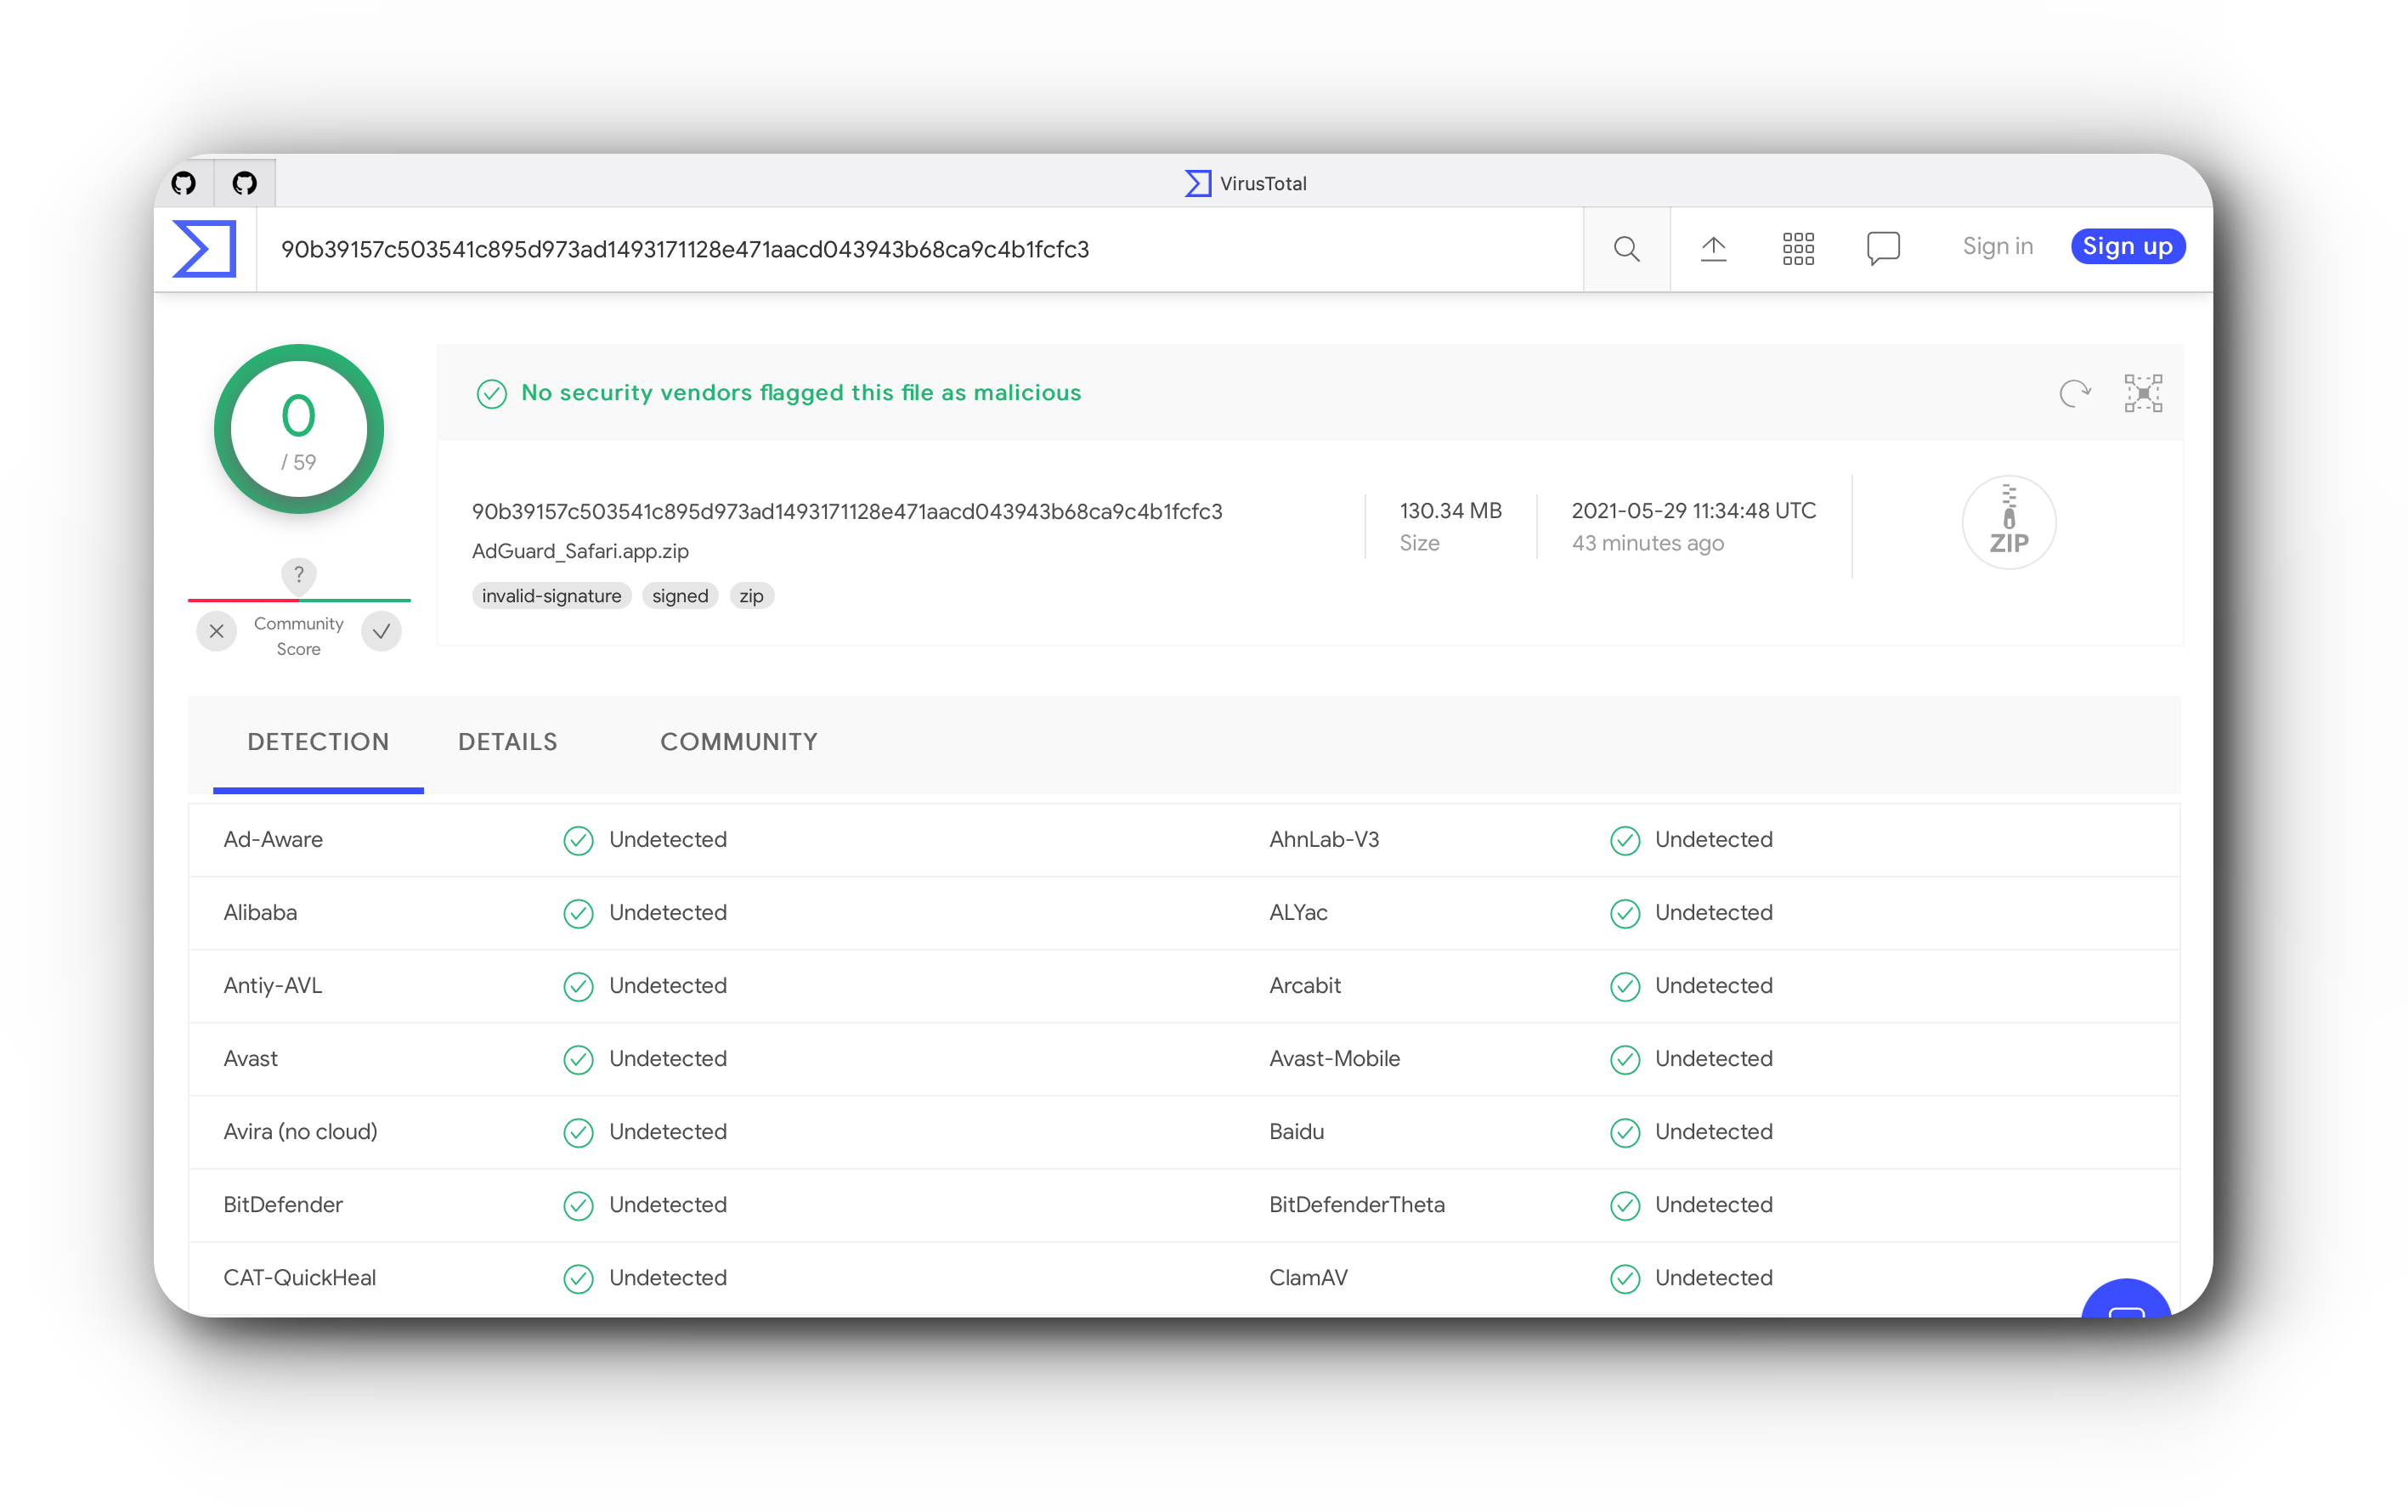
Task: Click the CAT-QuickHeal vendor name
Action: point(300,1278)
